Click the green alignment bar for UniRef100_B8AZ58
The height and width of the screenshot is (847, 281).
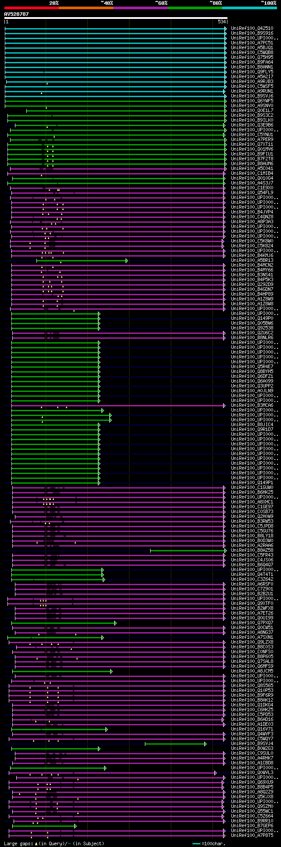click(x=189, y=550)
